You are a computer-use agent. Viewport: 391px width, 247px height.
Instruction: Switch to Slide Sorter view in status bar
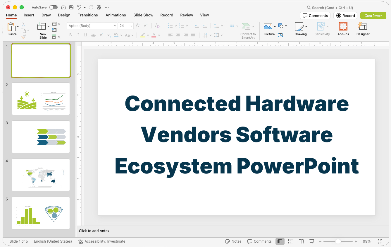pyautogui.click(x=291, y=241)
